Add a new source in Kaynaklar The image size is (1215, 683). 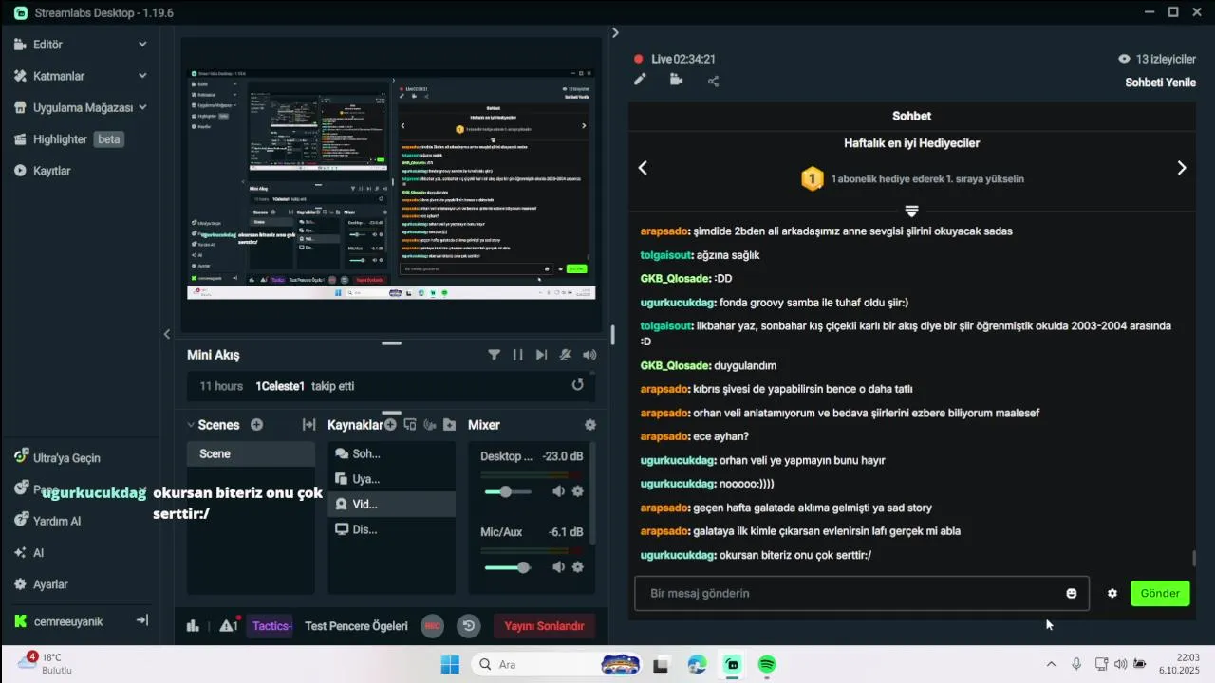coord(390,425)
